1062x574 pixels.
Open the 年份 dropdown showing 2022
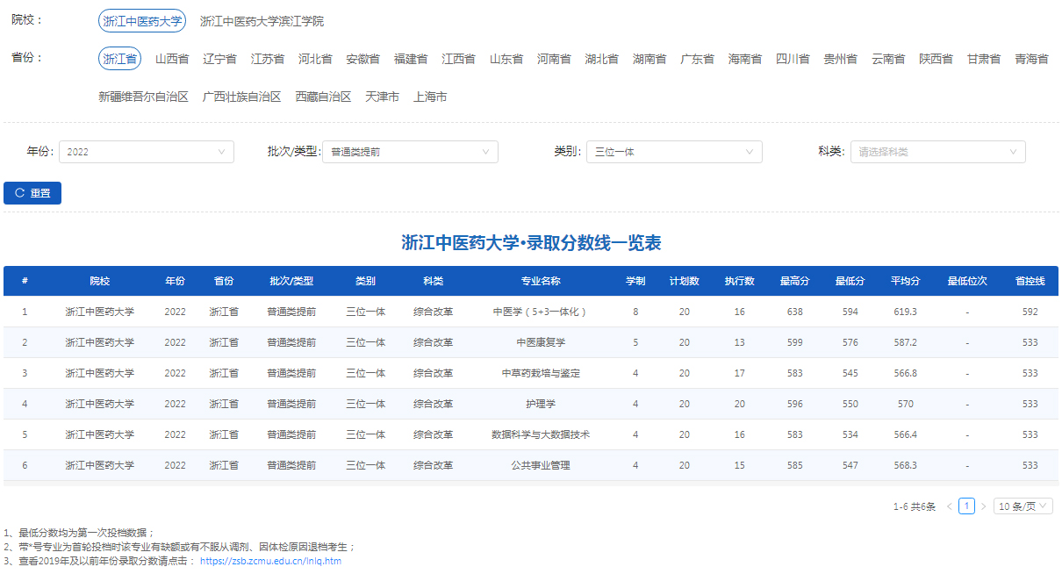147,152
